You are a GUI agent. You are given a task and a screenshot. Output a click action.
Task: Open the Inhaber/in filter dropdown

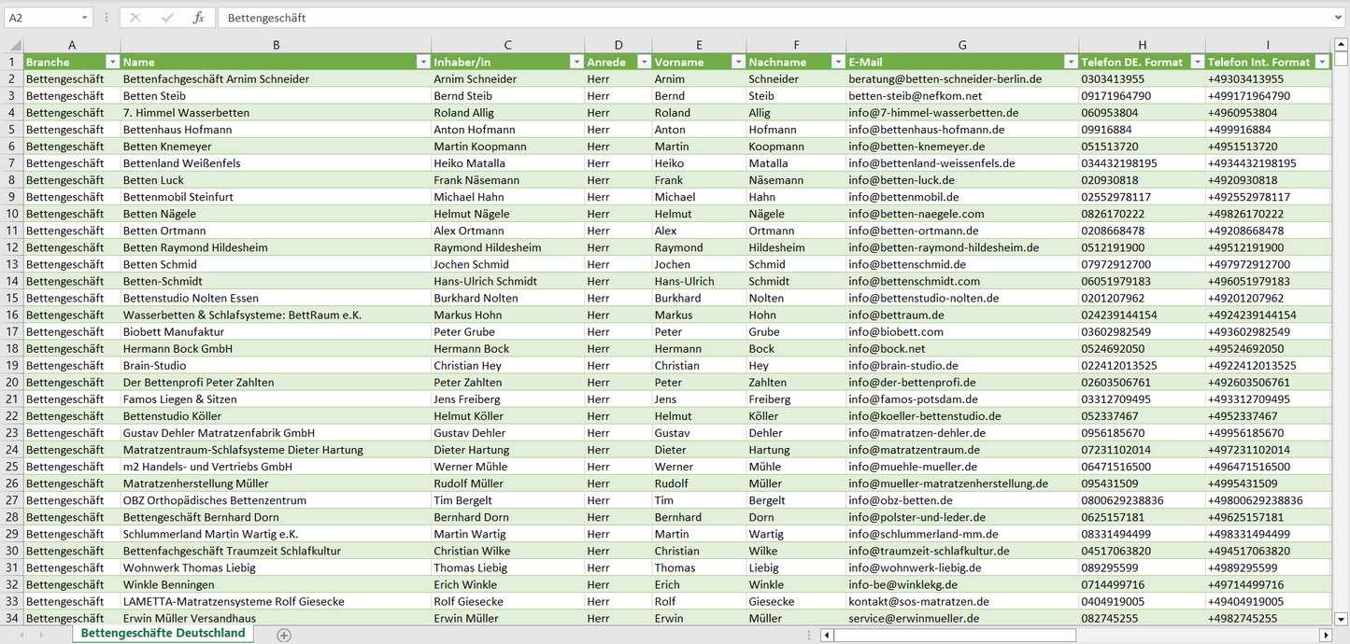pyautogui.click(x=576, y=62)
